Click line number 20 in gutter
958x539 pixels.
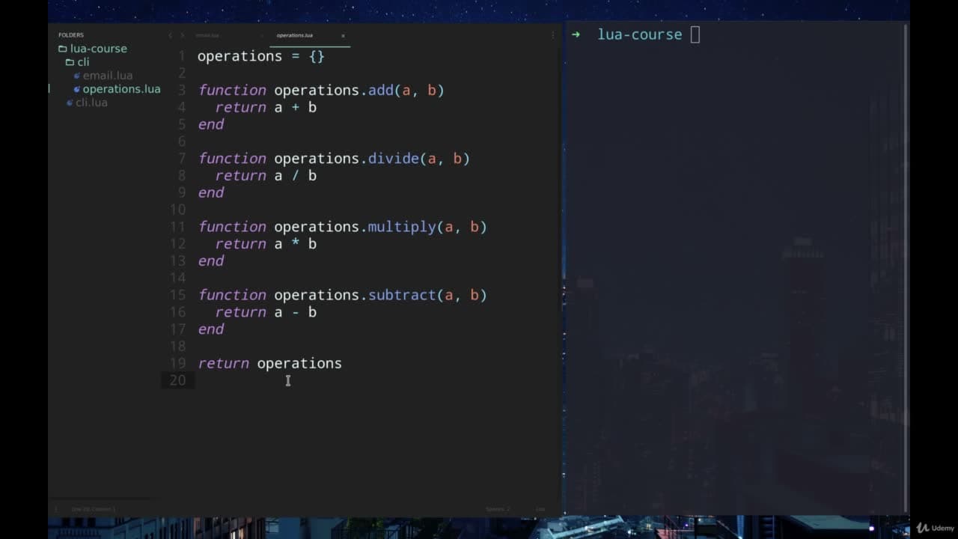tap(177, 380)
